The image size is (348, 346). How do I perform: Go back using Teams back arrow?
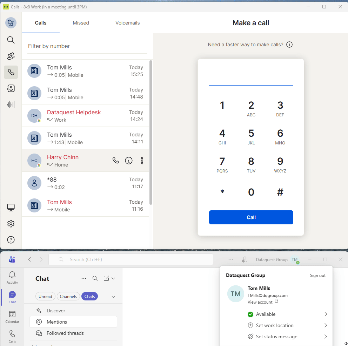click(x=30, y=259)
